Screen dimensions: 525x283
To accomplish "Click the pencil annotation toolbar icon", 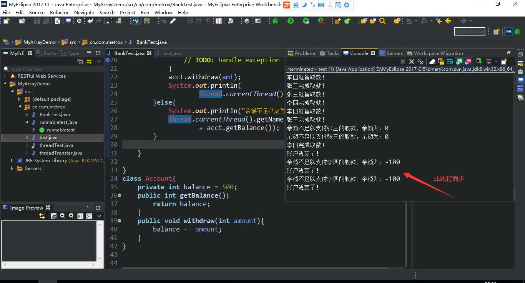I will [173, 21].
